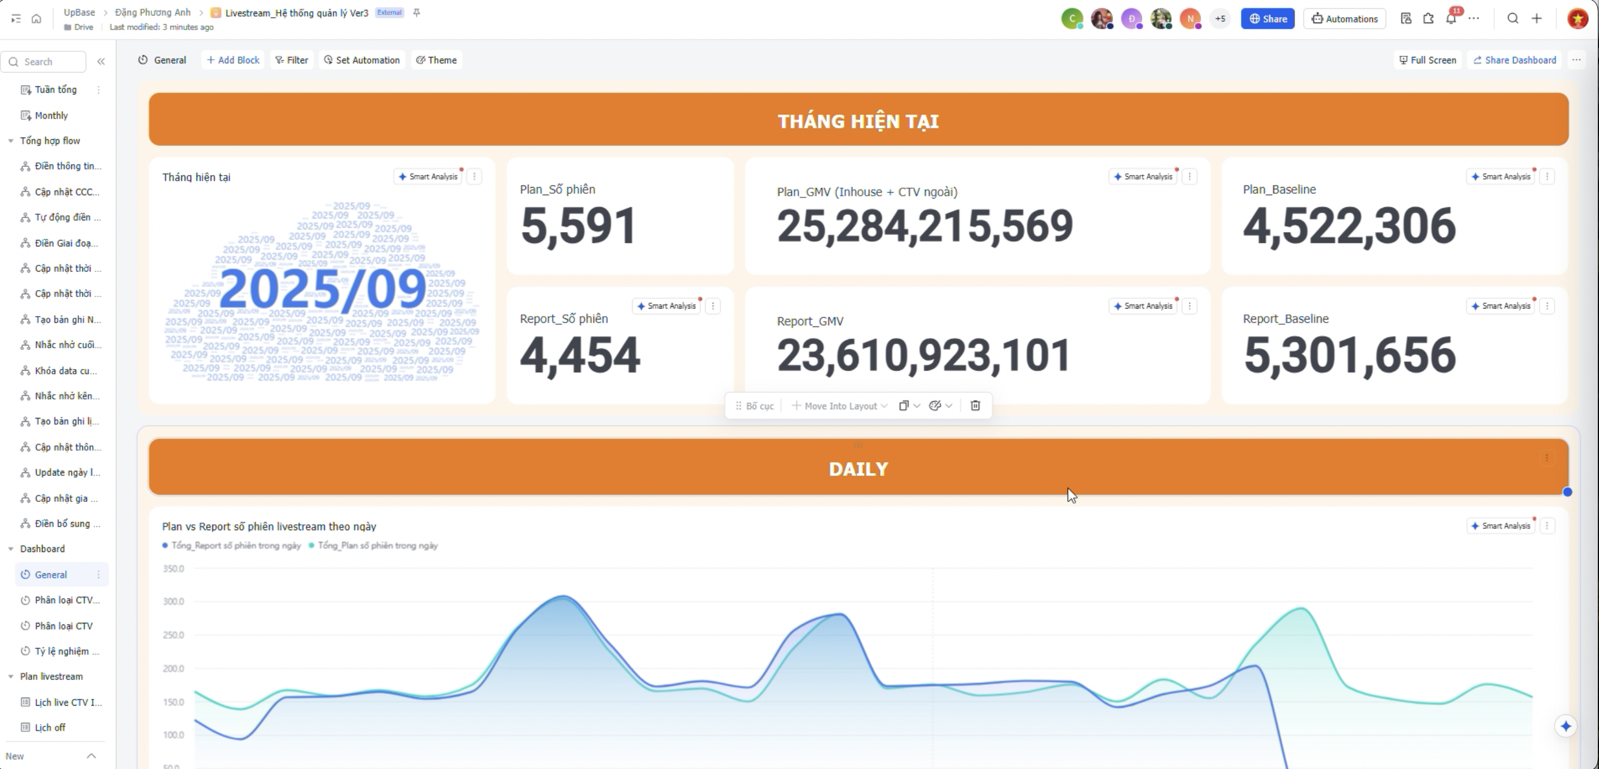Collapse the Tổng hợp flow tree group
1599x769 pixels.
tap(10, 141)
